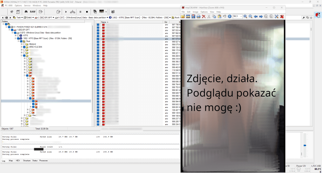Click the play/start task button
The height and width of the screenshot is (173, 322).
pyautogui.click(x=66, y=12)
